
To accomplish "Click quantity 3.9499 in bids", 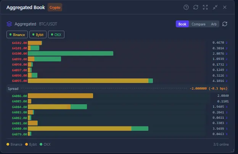I will click(x=218, y=129).
